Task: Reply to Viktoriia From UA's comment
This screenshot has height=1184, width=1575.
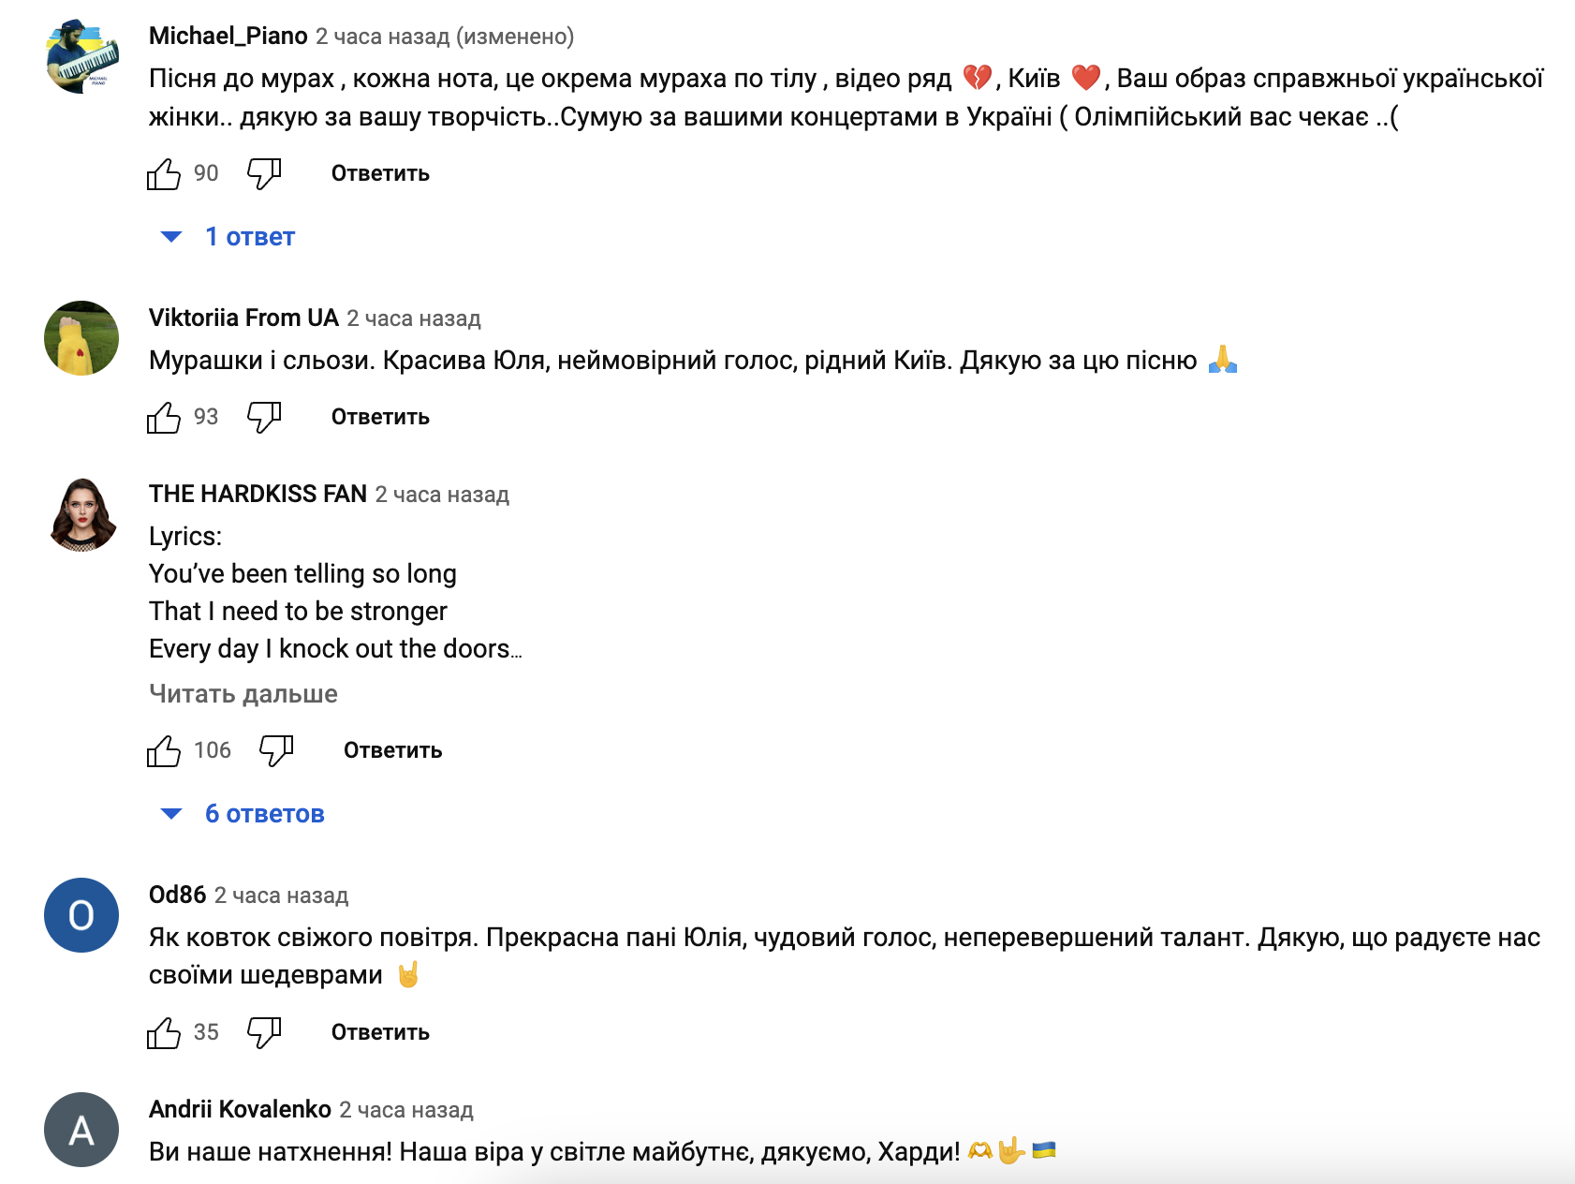Action: pyautogui.click(x=380, y=418)
